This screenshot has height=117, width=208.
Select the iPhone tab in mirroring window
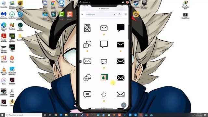point(85,2)
